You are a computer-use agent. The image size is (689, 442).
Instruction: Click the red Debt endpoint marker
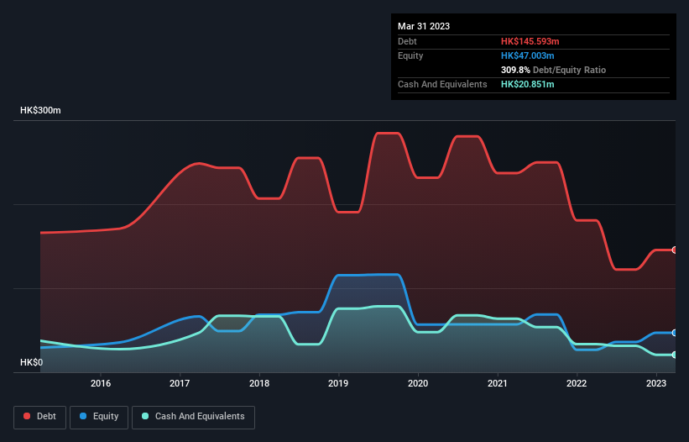(x=675, y=250)
